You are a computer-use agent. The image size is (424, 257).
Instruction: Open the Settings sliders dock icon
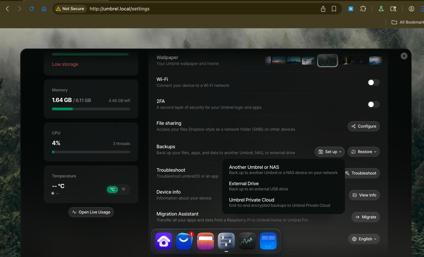point(226,241)
